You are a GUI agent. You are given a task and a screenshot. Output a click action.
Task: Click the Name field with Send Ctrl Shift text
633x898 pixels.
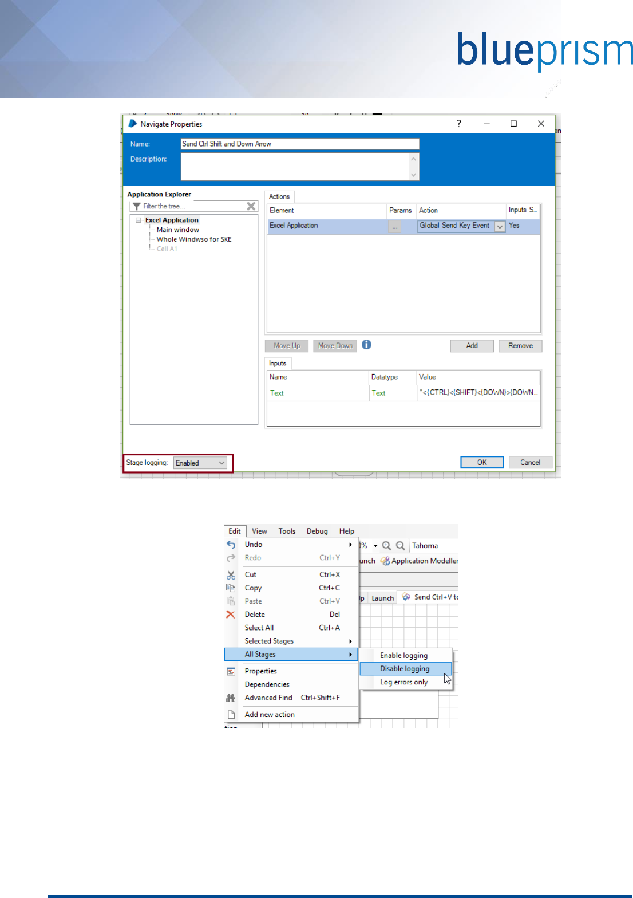pos(300,144)
